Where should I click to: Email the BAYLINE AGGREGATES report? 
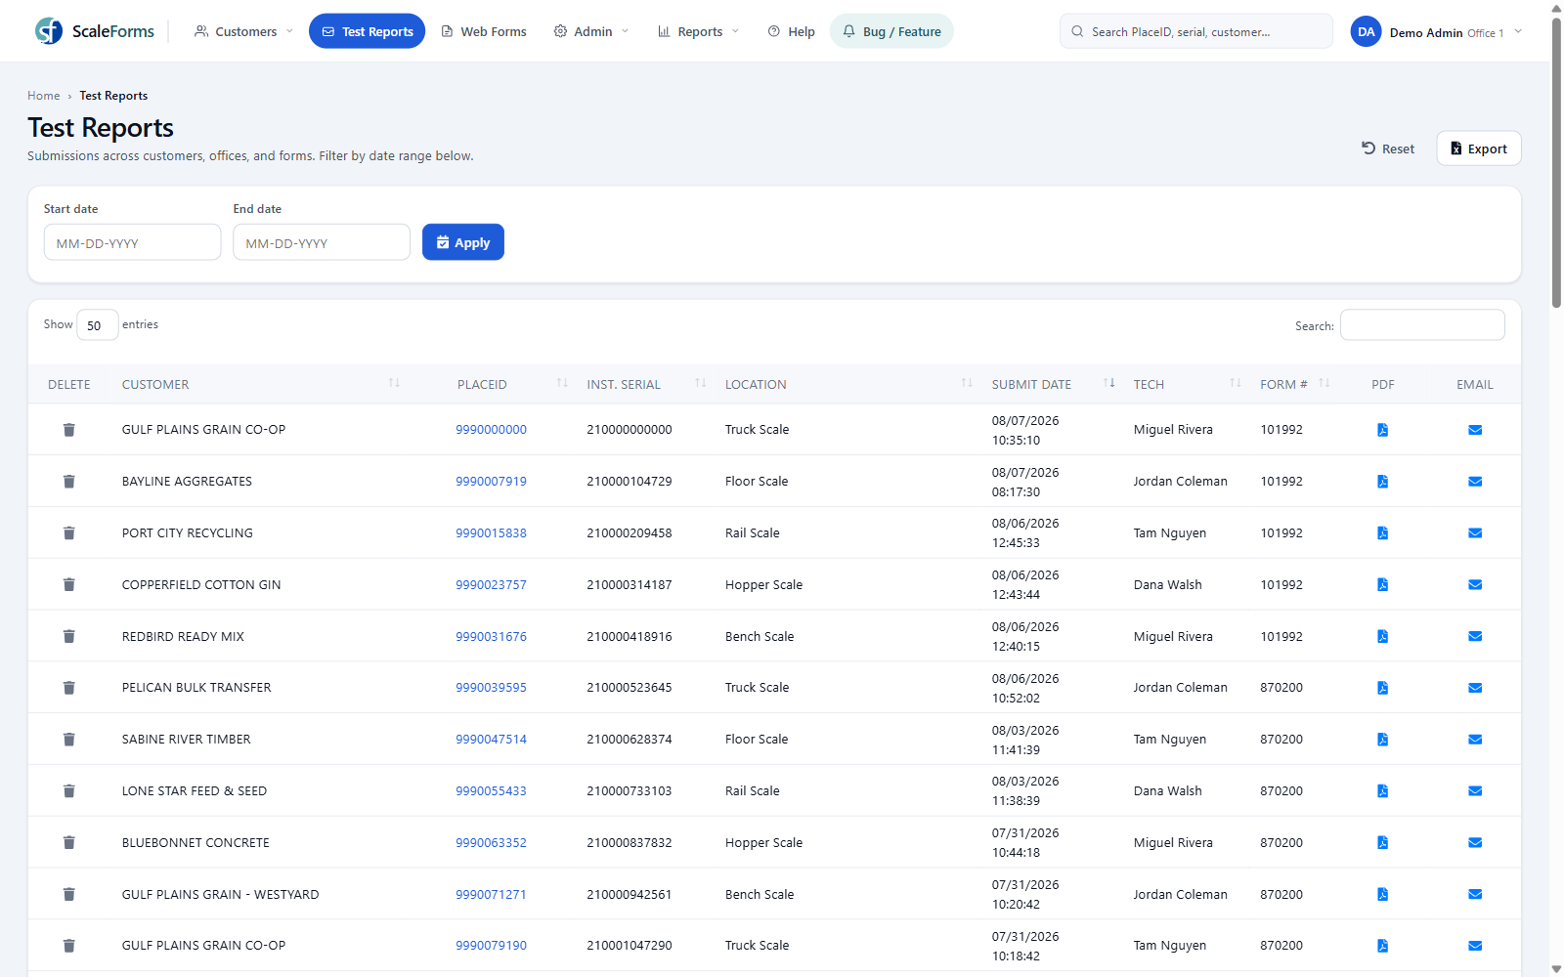[1475, 482]
